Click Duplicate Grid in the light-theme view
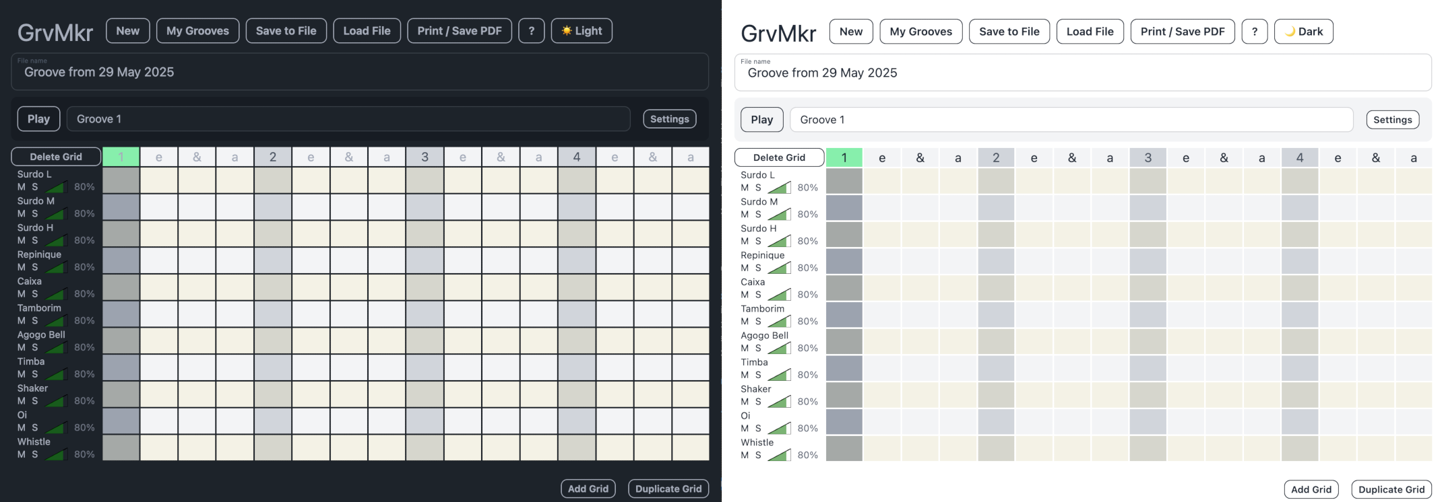The width and height of the screenshot is (1442, 502). [1391, 490]
